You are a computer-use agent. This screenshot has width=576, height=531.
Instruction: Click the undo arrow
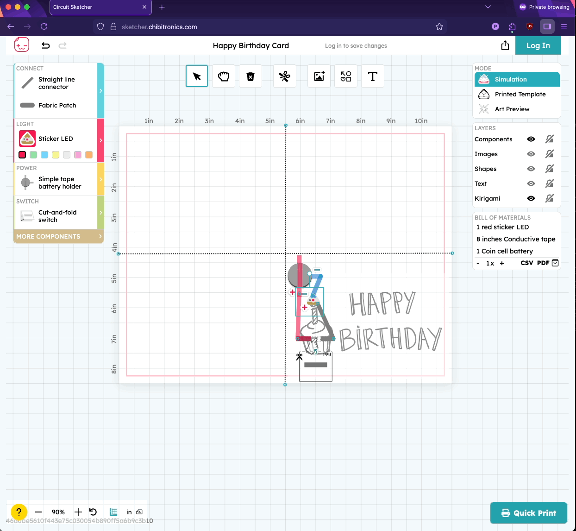[x=45, y=45]
